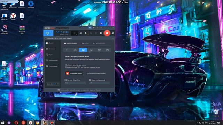Toggle the microphone icon in Bandicam toolbar
Viewport: 223px width, 125px height.
coord(86,33)
